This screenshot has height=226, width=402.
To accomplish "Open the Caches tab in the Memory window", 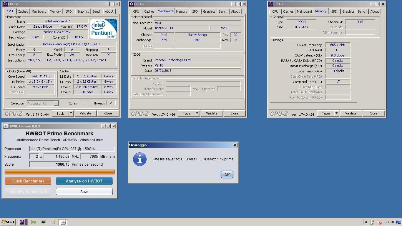I will point(288,11).
